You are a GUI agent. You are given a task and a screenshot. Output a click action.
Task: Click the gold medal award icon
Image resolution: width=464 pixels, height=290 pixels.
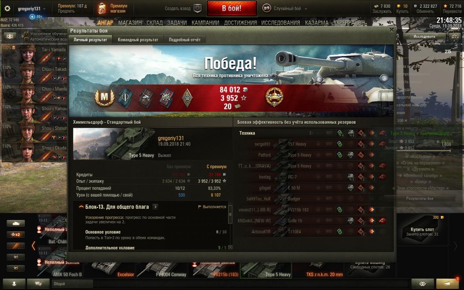tap(274, 97)
